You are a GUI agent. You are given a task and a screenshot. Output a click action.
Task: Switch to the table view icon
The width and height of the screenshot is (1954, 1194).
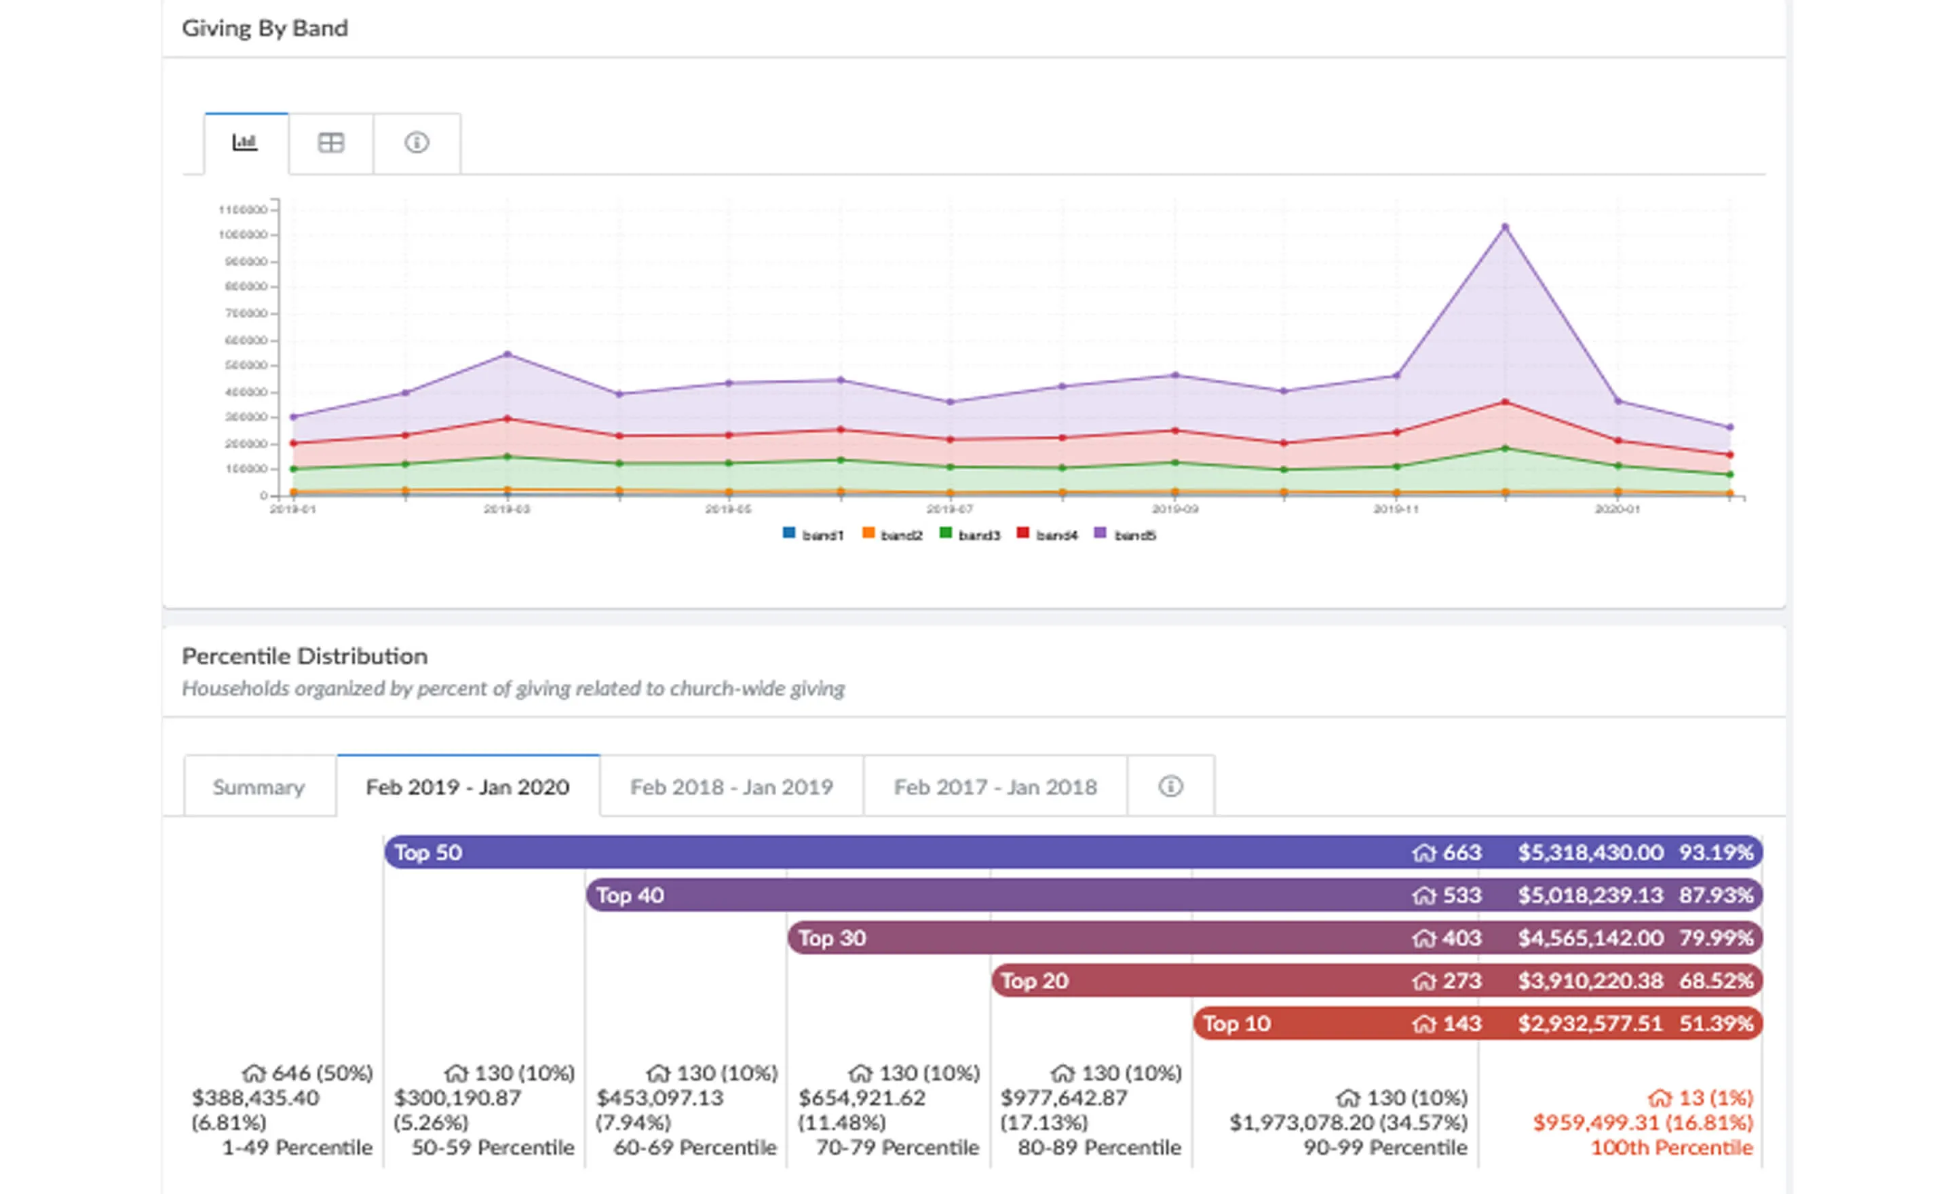(330, 142)
